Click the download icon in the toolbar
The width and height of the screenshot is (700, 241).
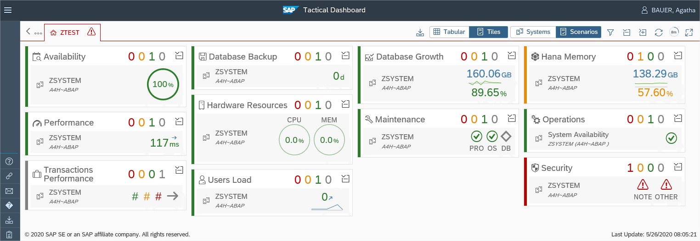click(x=420, y=32)
